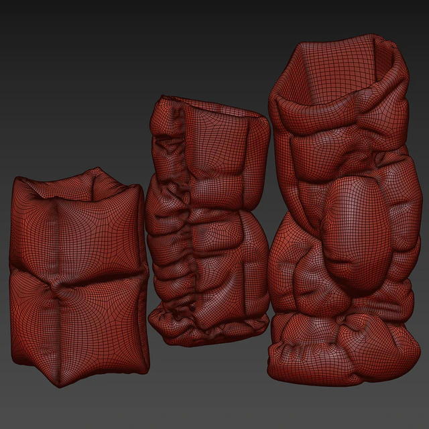Select the middle wrinkled sleeve model
Viewport: 429px width, 429px height.
[x=208, y=221]
